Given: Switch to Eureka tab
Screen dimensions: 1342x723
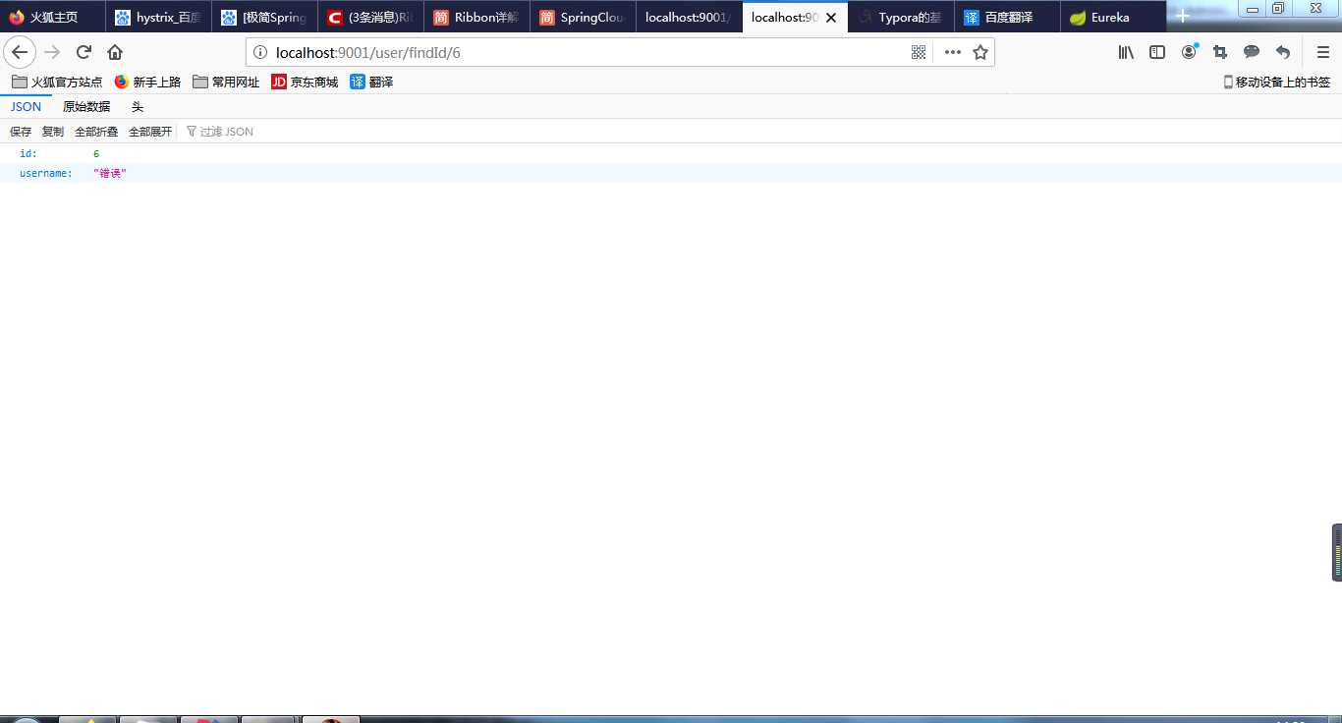Looking at the screenshot, I should click(x=1113, y=17).
